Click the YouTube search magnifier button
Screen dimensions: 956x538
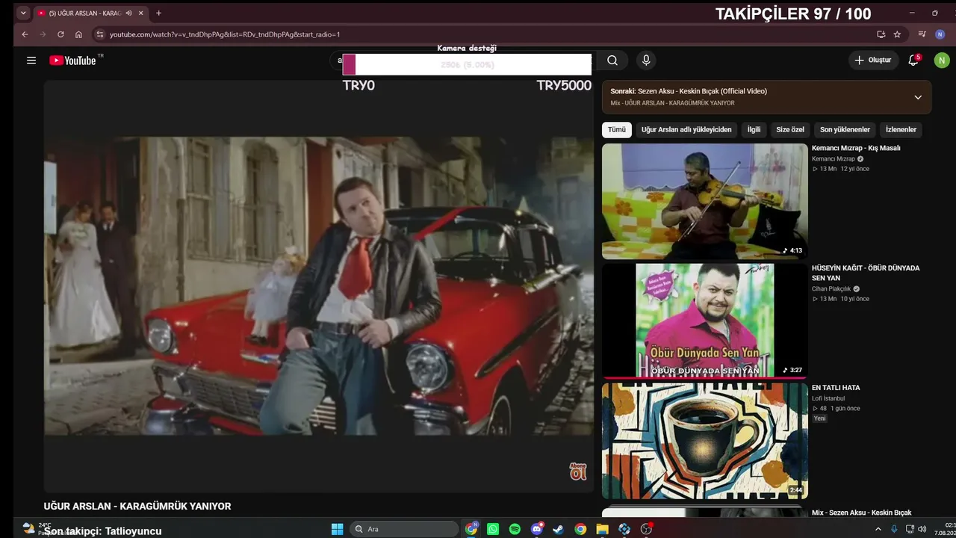tap(612, 61)
